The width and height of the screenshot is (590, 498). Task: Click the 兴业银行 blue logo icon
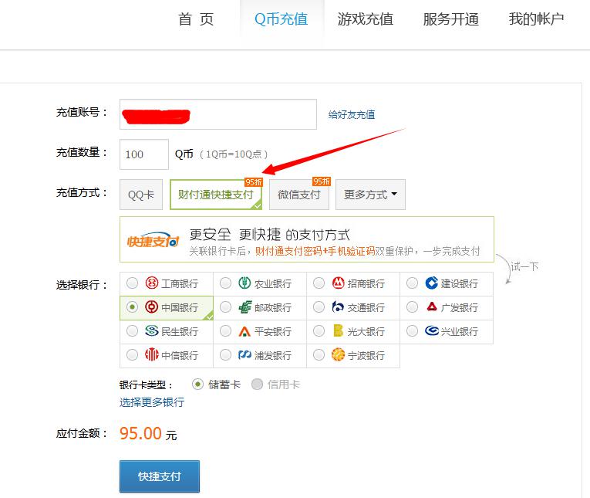432,330
